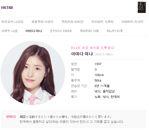
Task: Click the IMADA MINA romanized name
Action: pos(104,54)
